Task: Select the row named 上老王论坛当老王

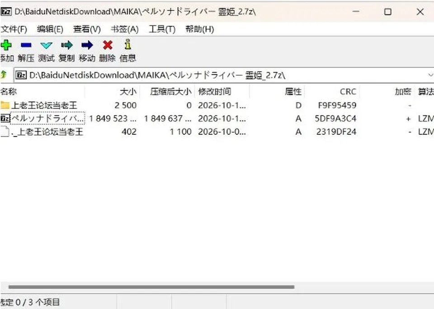Action: pyautogui.click(x=217, y=105)
